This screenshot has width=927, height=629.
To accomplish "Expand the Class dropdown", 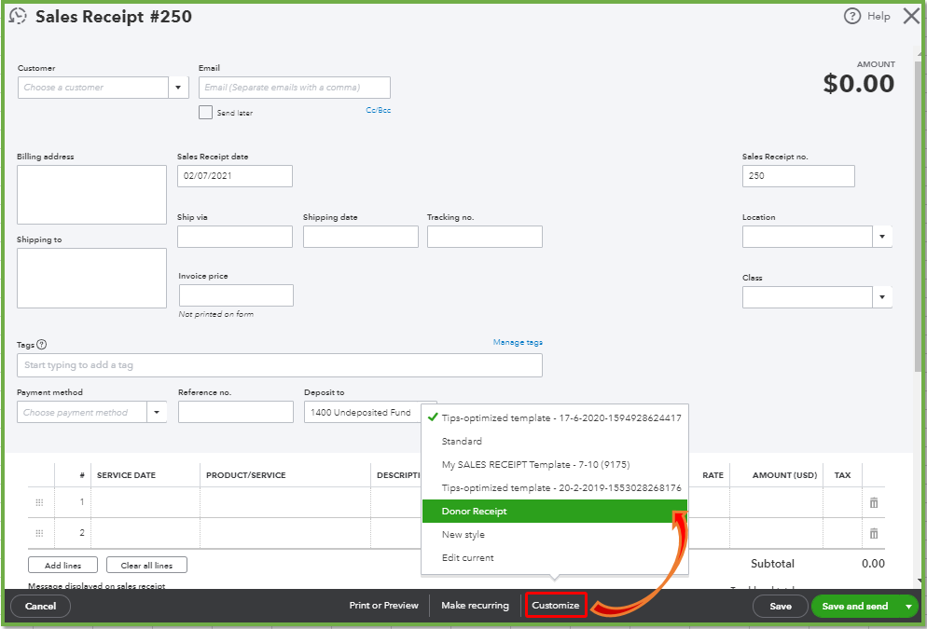I will (882, 297).
